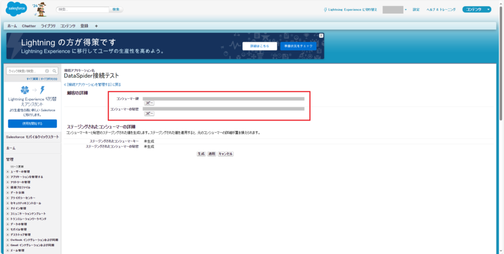Expand the Gmail インテグレーションおよび同期 node
The height and width of the screenshot is (254, 504).
click(8, 245)
